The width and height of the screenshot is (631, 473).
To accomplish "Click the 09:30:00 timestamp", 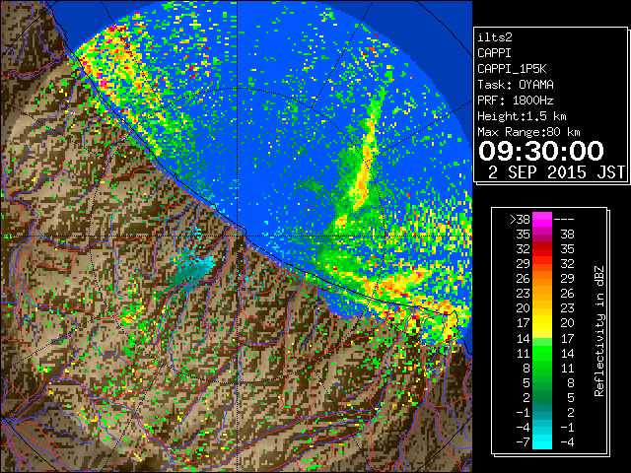I will (541, 151).
